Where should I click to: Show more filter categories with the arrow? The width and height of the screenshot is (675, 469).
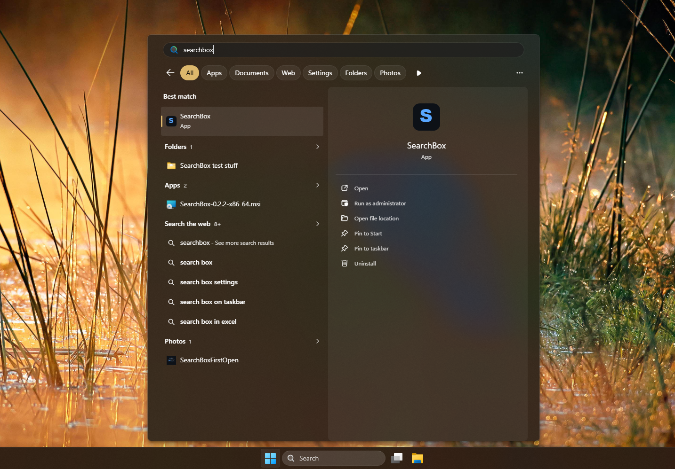(x=419, y=73)
